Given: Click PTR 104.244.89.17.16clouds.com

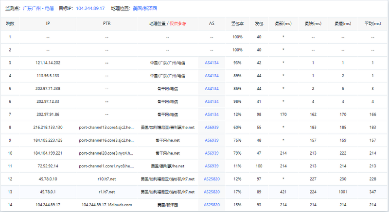Looking at the screenshot, I should click(106, 205).
